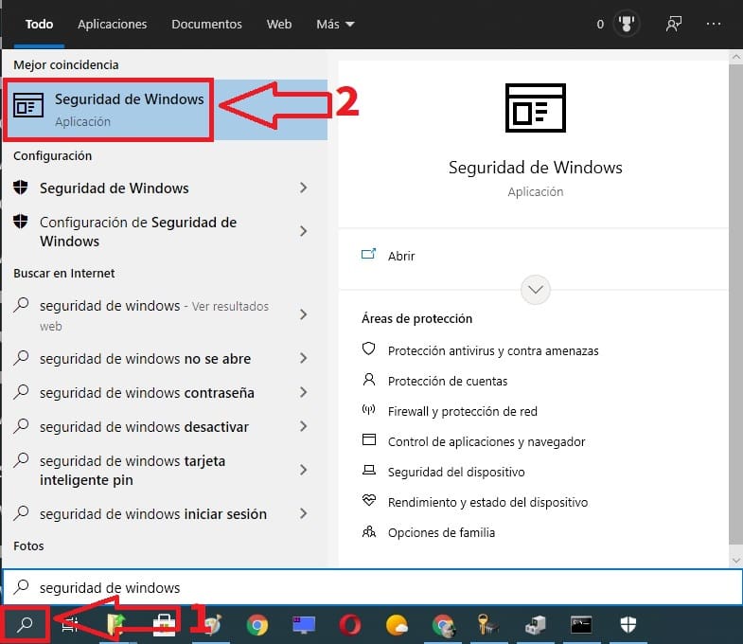Click the person icon for Protección de cuentas
Image resolution: width=743 pixels, height=644 pixels.
pyautogui.click(x=368, y=379)
